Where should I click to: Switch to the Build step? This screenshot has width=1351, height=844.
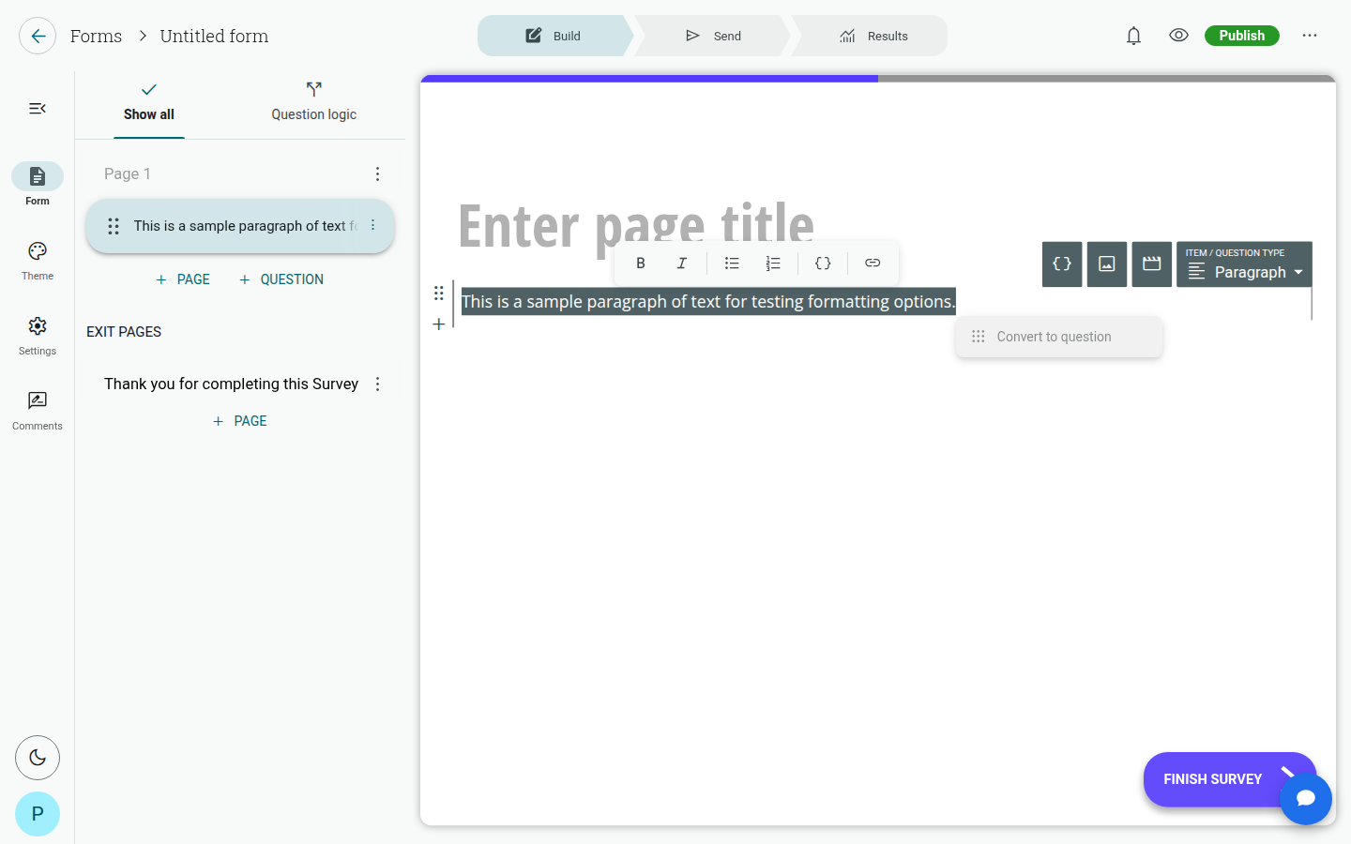click(x=554, y=36)
